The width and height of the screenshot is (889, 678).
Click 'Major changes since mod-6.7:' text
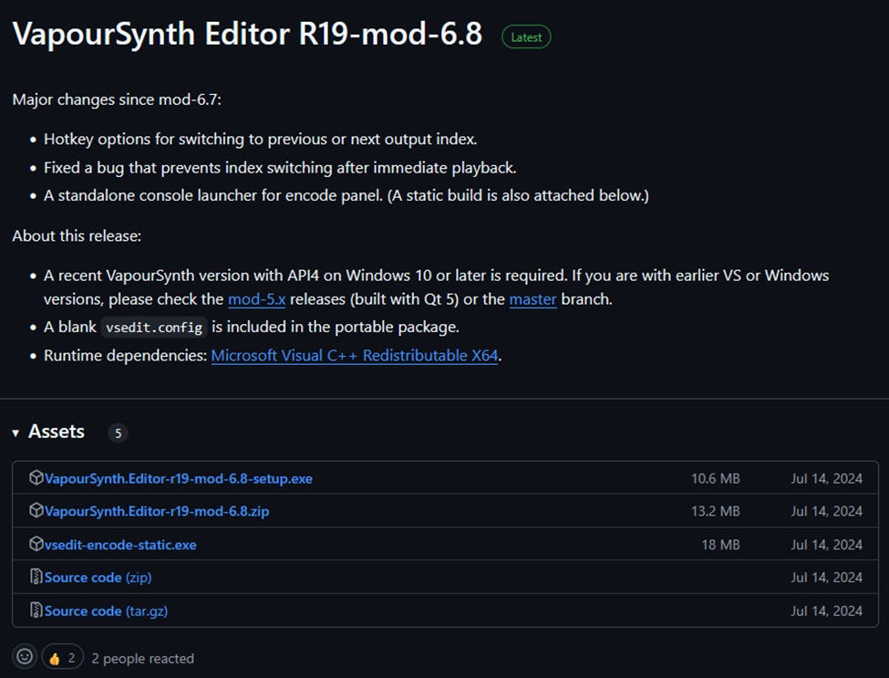coord(117,99)
